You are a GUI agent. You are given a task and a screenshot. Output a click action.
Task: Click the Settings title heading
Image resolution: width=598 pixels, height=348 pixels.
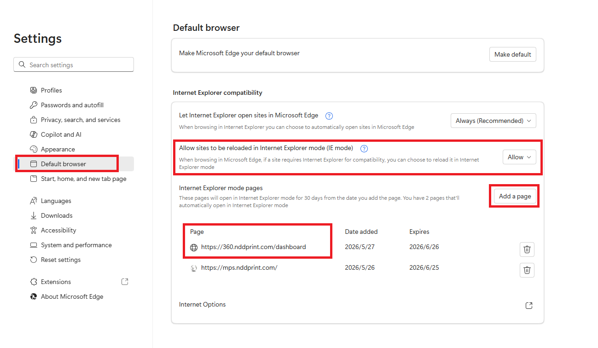38,39
